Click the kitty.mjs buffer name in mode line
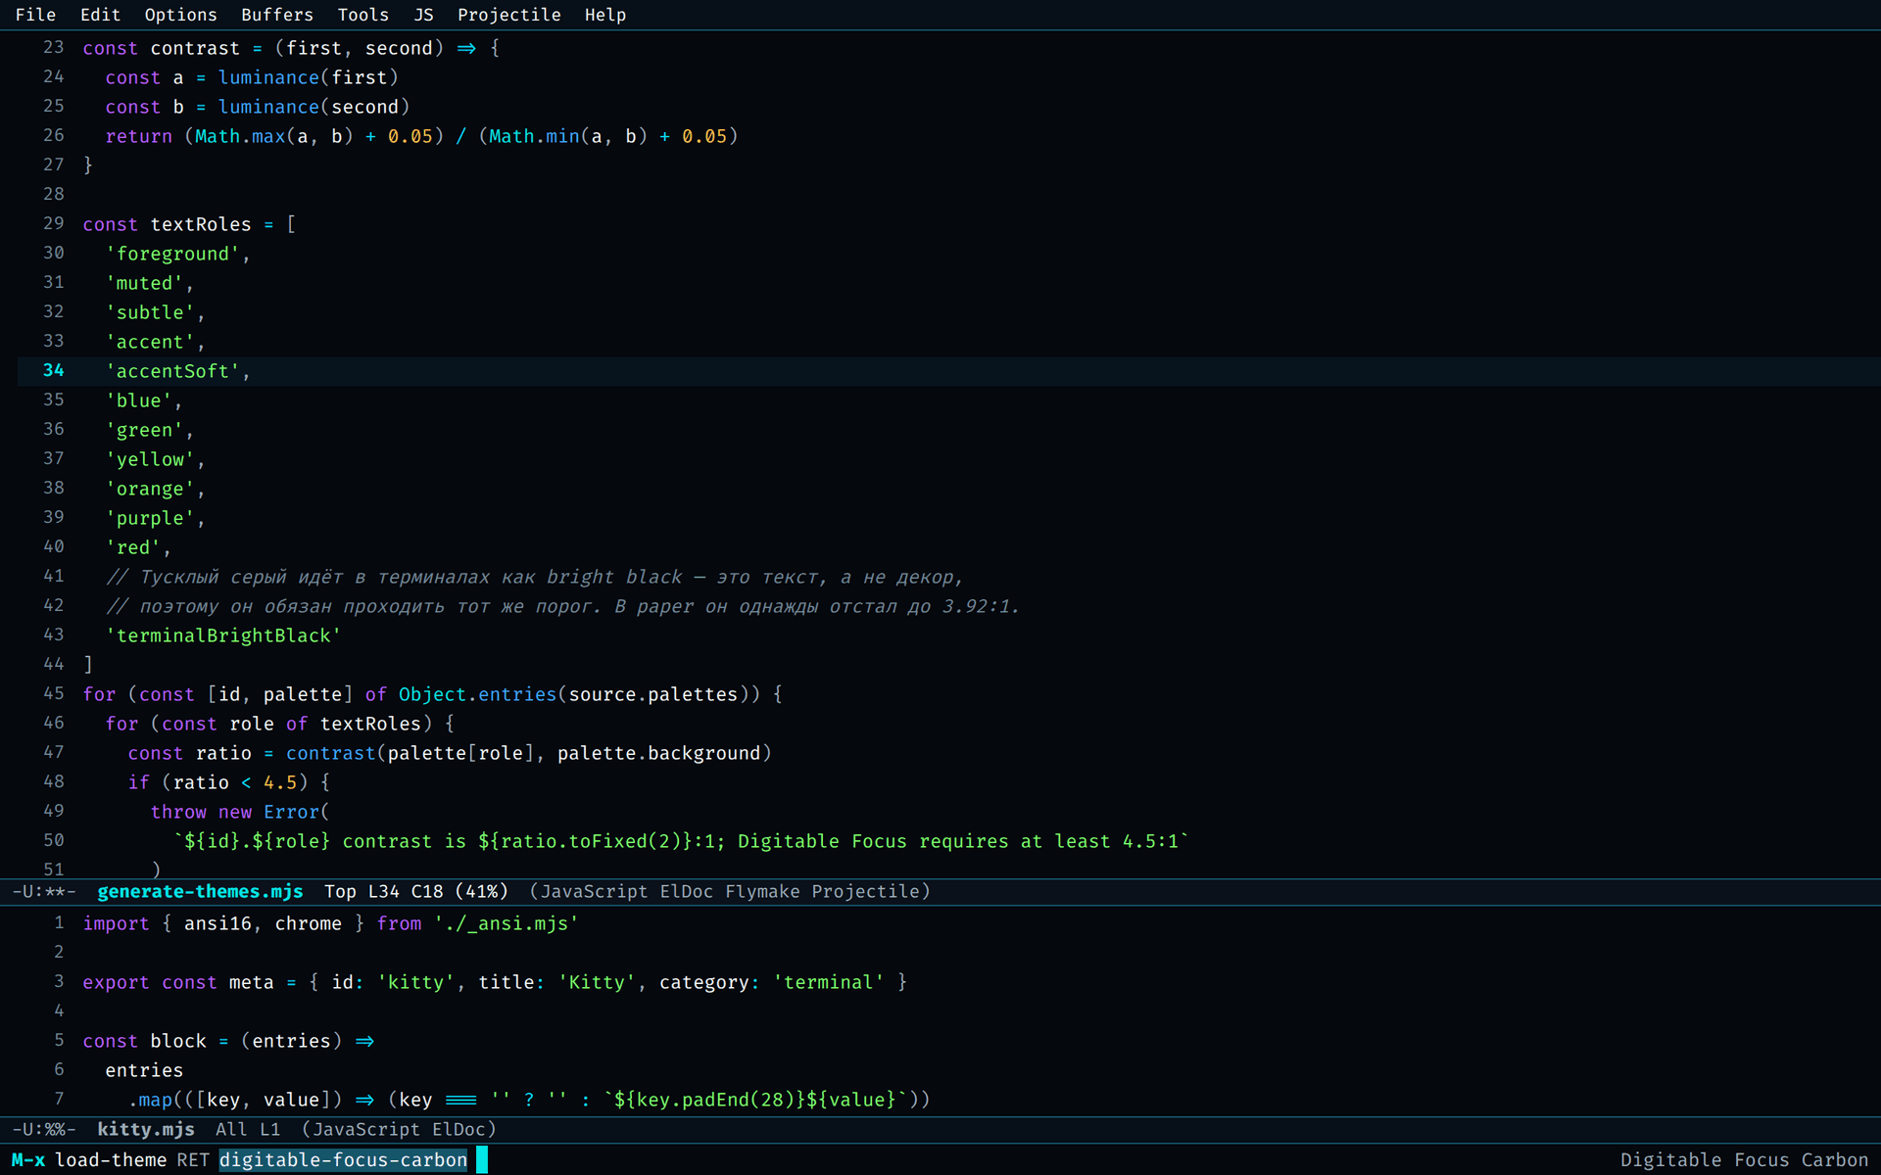This screenshot has height=1175, width=1881. coord(146,1129)
